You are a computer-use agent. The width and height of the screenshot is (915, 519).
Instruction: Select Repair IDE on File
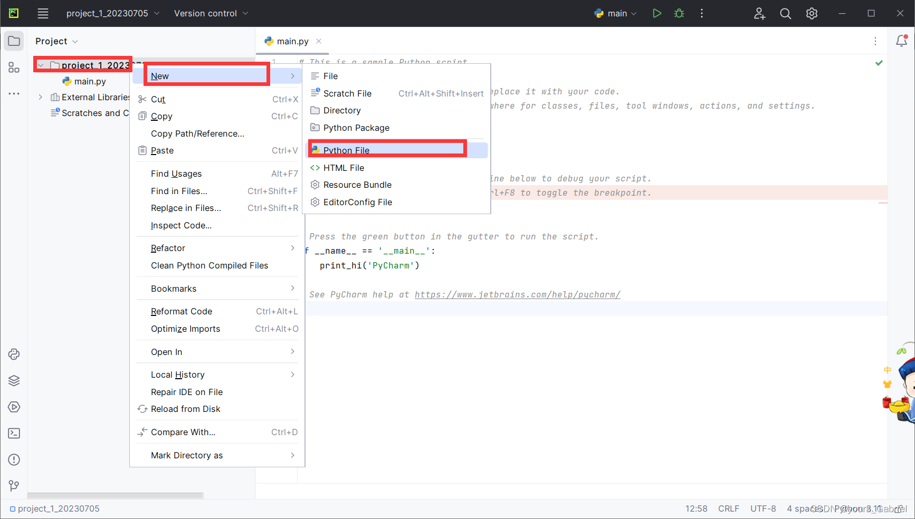tap(217, 392)
